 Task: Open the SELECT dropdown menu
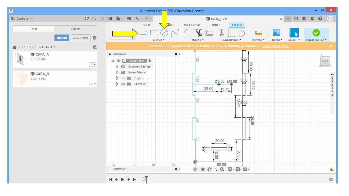[x=294, y=40]
